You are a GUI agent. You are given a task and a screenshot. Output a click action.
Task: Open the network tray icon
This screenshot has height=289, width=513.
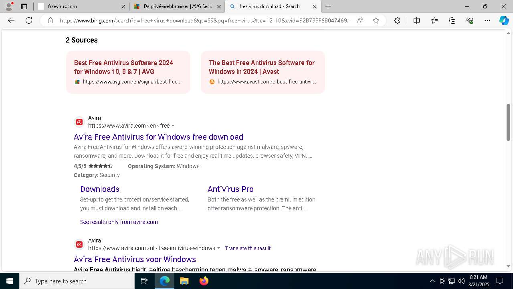click(x=452, y=281)
